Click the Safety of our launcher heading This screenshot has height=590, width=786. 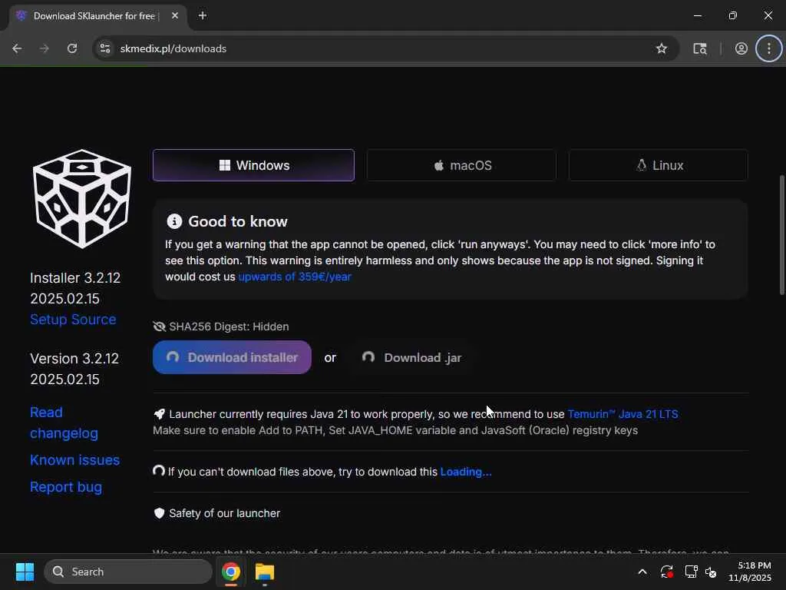click(225, 513)
